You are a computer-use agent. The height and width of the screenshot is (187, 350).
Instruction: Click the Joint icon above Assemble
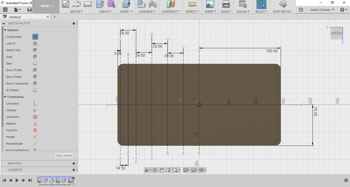click(153, 4)
